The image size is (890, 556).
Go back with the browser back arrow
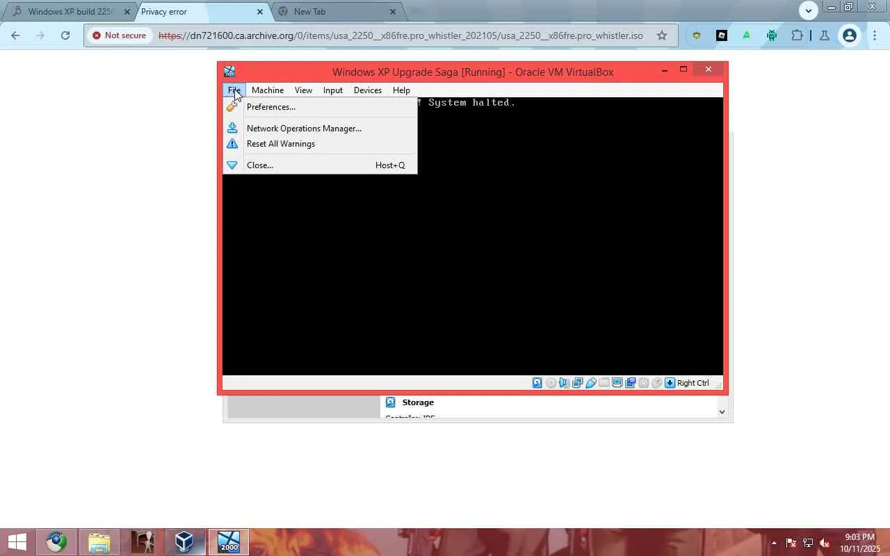[x=15, y=35]
